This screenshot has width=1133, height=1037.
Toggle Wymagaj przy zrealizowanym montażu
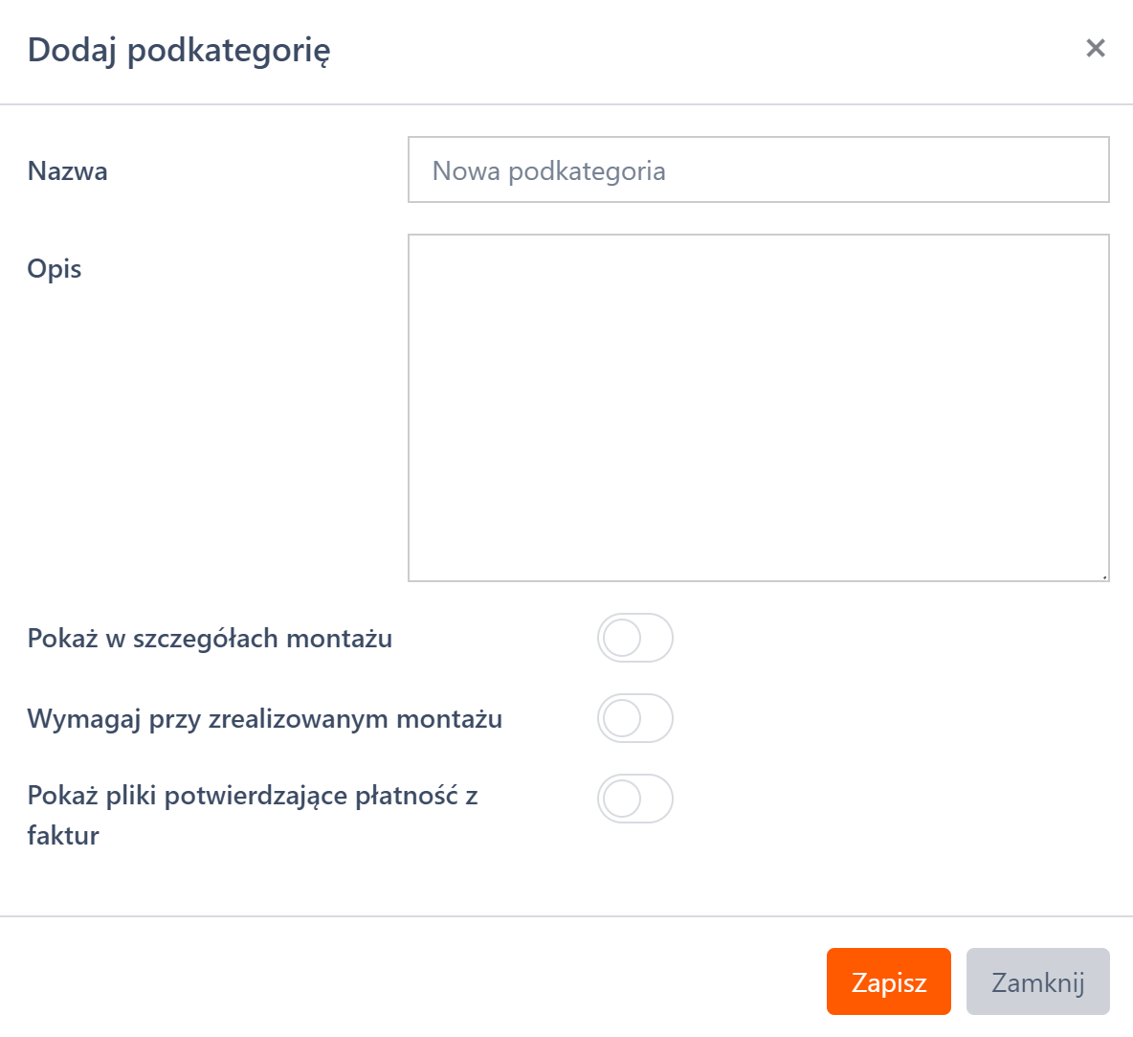(635, 718)
